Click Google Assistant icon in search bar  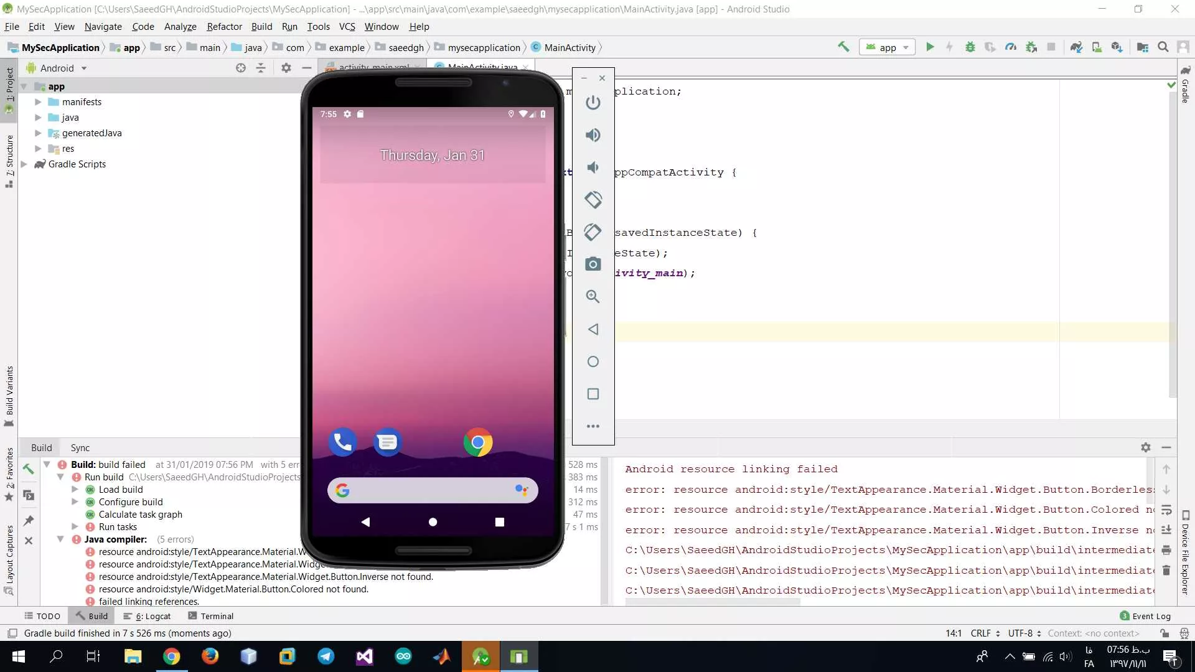(x=522, y=490)
